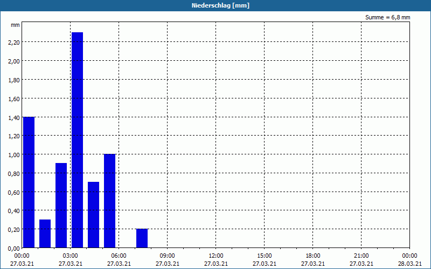Click the y-axis label '2,20'
431x269 pixels.
pyautogui.click(x=14, y=43)
